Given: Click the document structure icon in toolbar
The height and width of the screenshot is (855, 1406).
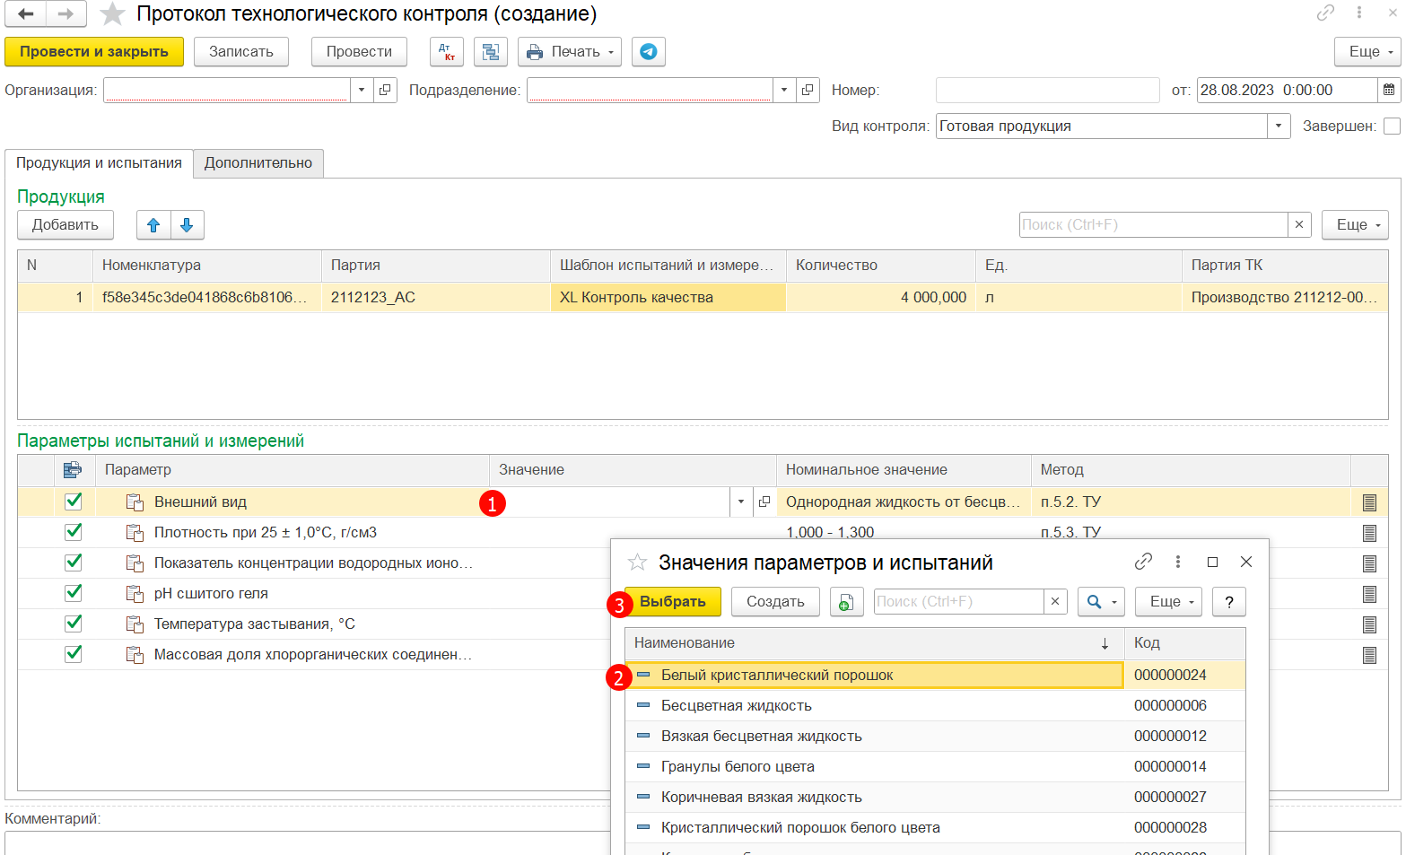Looking at the screenshot, I should [490, 52].
